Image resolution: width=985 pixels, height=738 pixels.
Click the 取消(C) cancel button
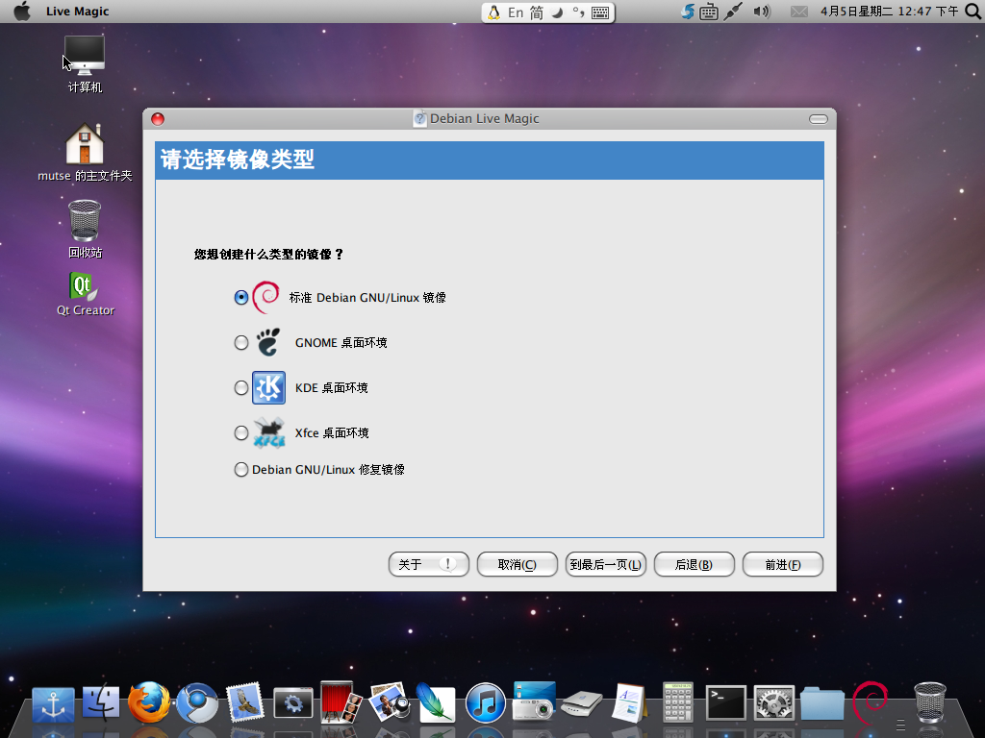(517, 564)
